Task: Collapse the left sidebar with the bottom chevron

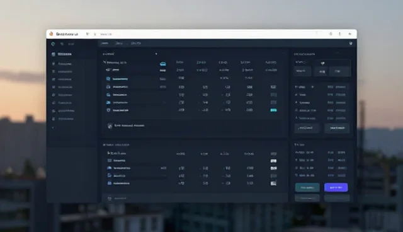Action: (53, 127)
